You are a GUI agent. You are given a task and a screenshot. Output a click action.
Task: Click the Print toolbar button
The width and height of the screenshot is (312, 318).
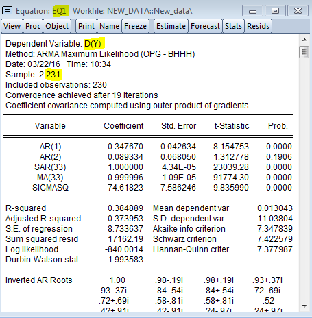click(x=86, y=26)
